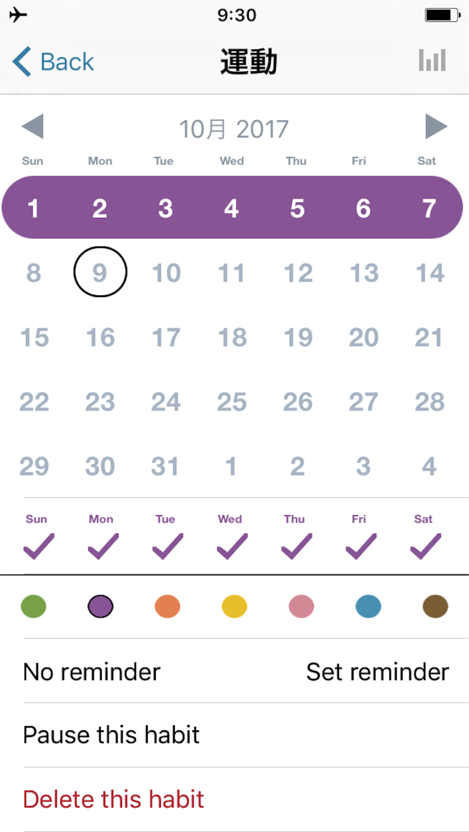Select October 25 in calendar
The image size is (469, 832).
[x=232, y=402]
